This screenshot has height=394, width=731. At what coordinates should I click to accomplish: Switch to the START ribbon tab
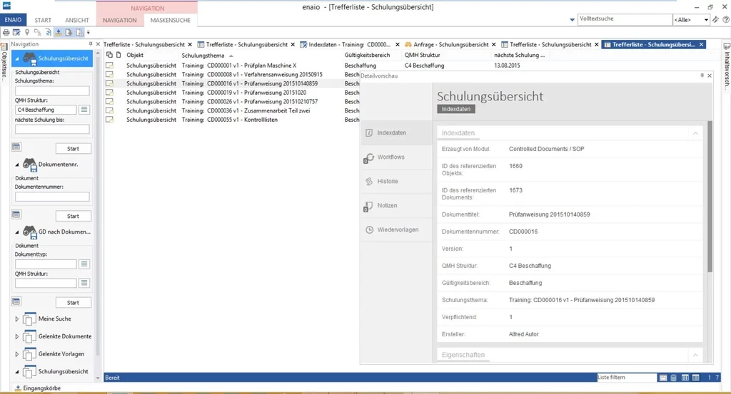coord(43,20)
